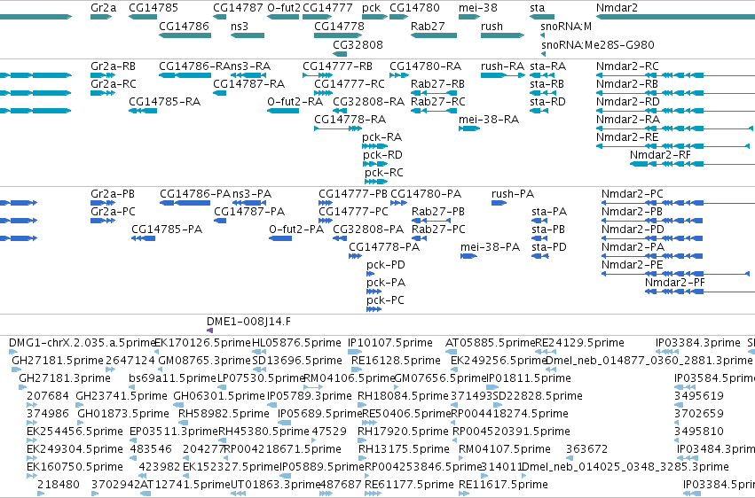Click transcript Nmdar2-RC
755x498 pixels.
coord(675,75)
